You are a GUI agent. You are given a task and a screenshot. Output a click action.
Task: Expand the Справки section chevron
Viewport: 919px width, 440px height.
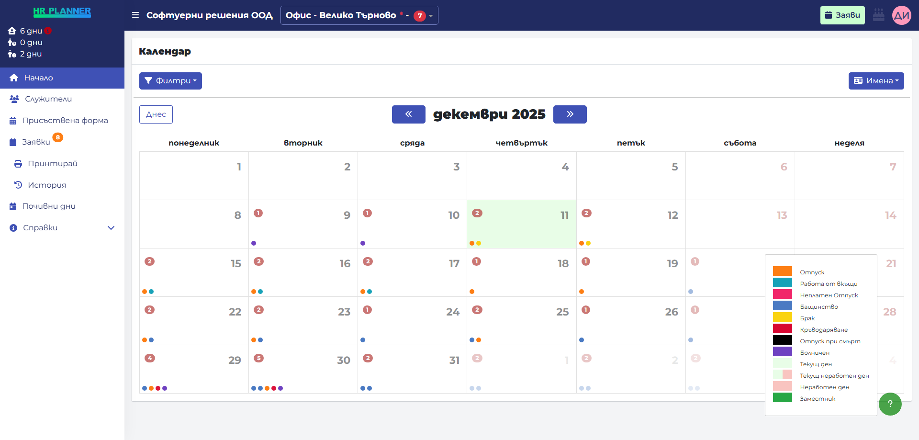(111, 227)
